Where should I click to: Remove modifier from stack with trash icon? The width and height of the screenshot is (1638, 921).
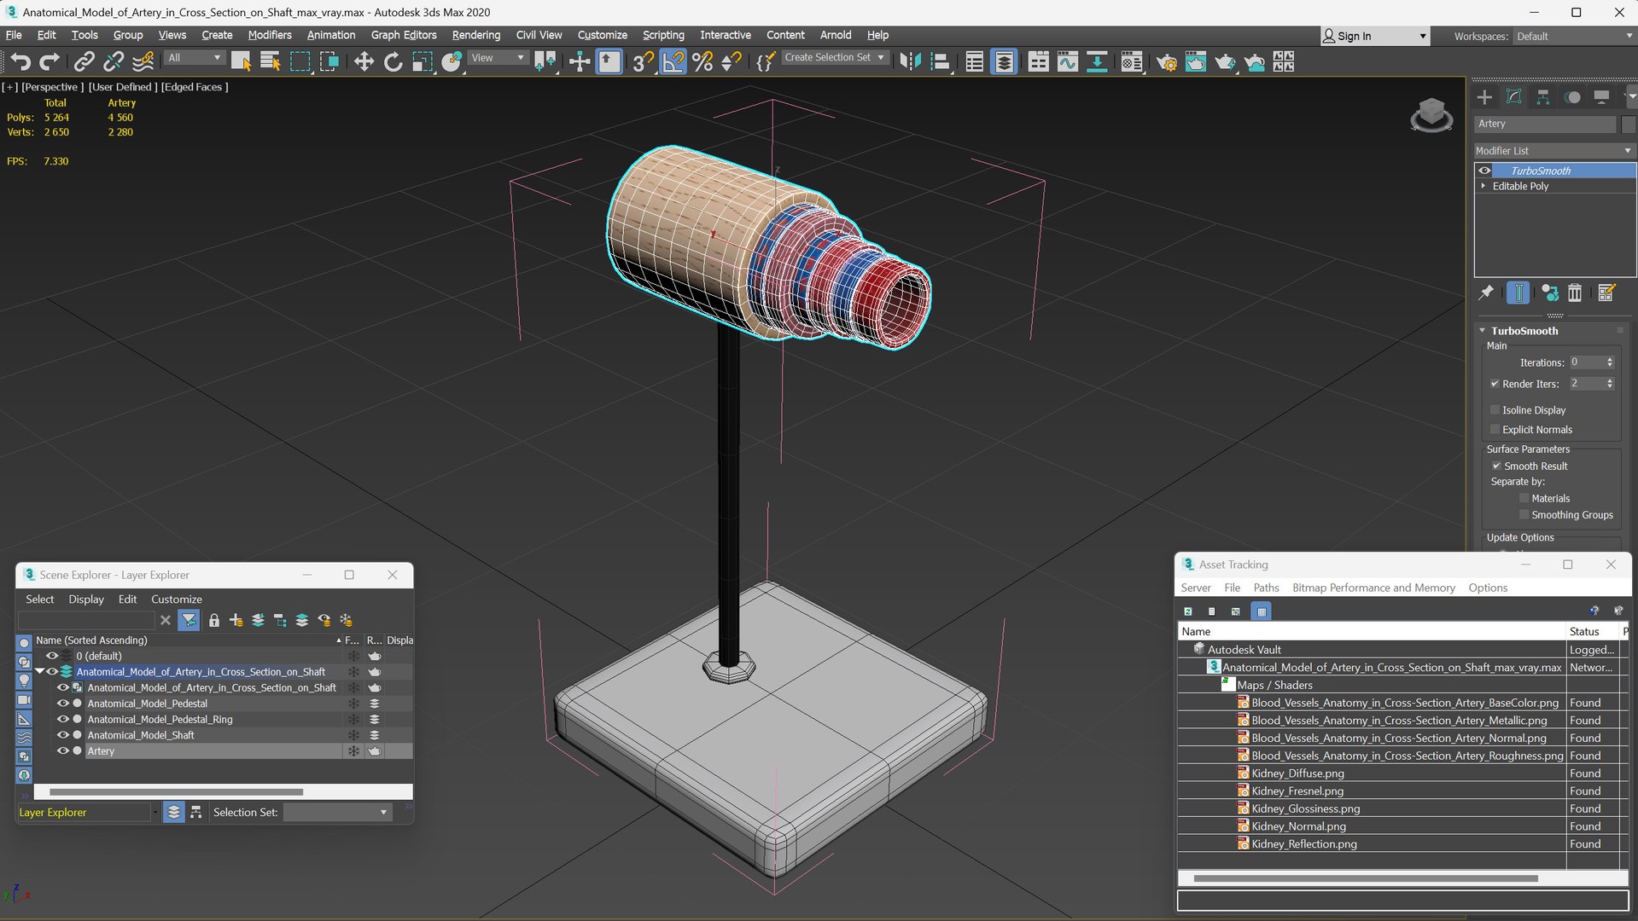pos(1575,293)
